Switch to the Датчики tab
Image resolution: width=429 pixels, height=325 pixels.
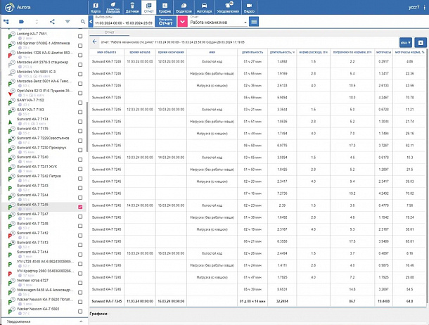pos(132,7)
